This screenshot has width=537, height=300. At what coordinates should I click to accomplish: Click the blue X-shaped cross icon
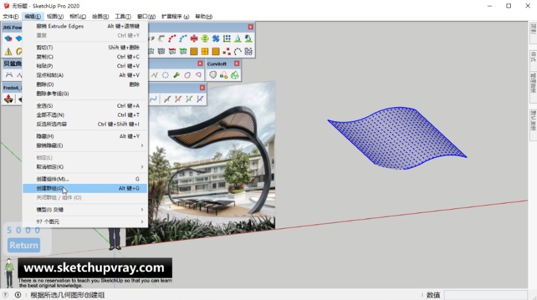tap(216, 39)
